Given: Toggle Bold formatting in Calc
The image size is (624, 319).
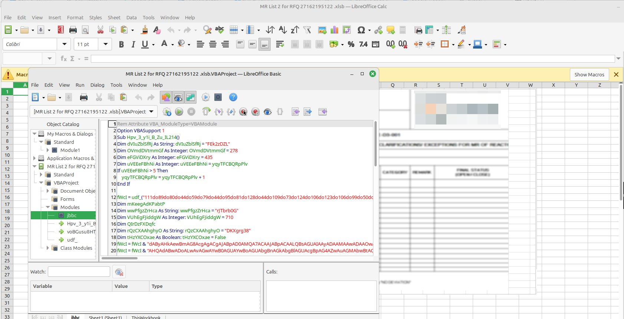Looking at the screenshot, I should point(121,44).
